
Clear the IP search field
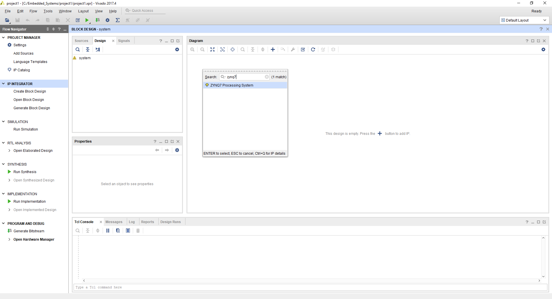click(x=267, y=77)
